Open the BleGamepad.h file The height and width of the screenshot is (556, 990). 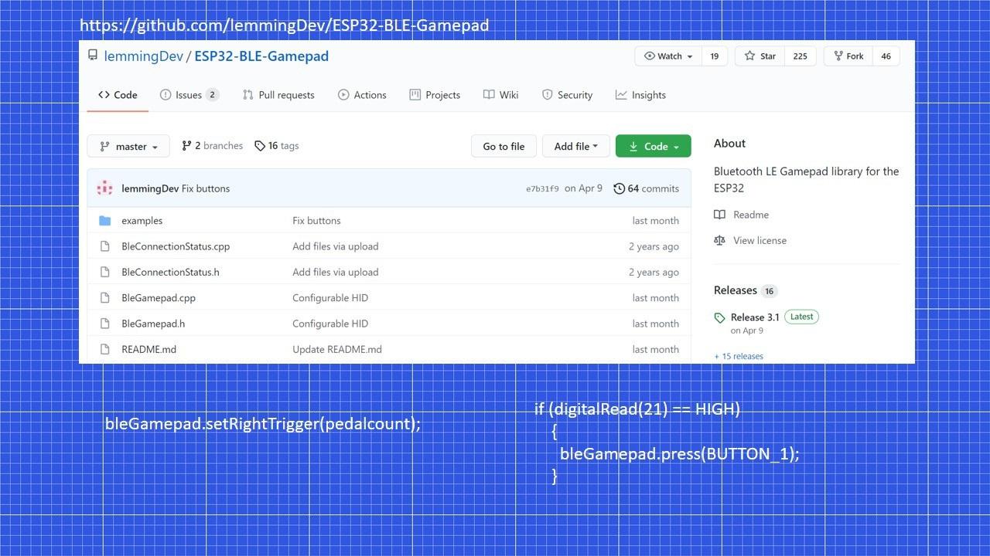click(x=153, y=324)
